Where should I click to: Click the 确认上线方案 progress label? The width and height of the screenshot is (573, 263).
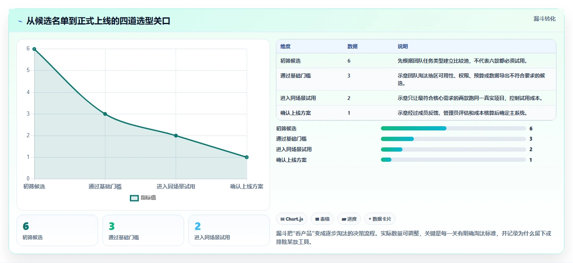(x=292, y=160)
